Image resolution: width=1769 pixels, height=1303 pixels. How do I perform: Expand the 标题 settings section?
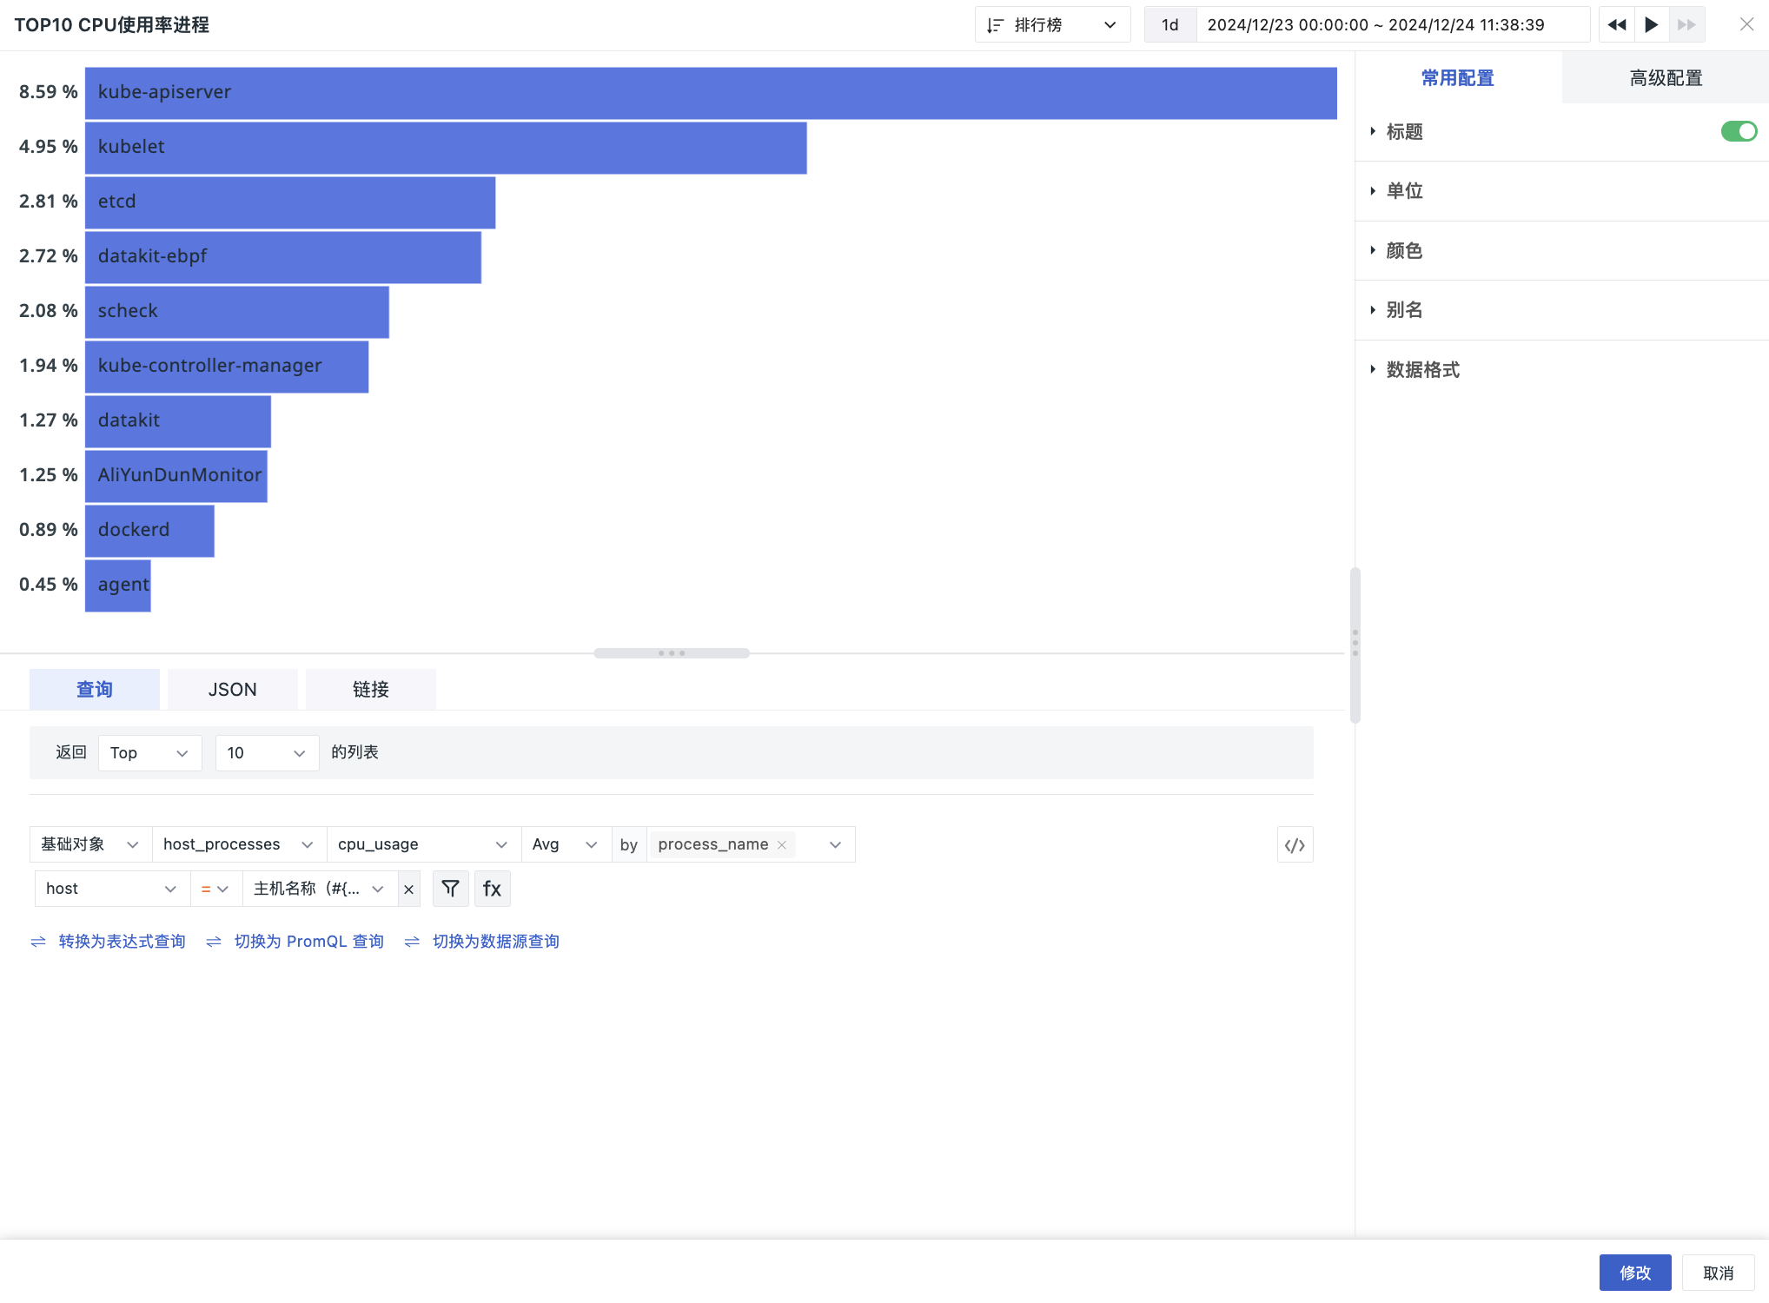(1404, 132)
